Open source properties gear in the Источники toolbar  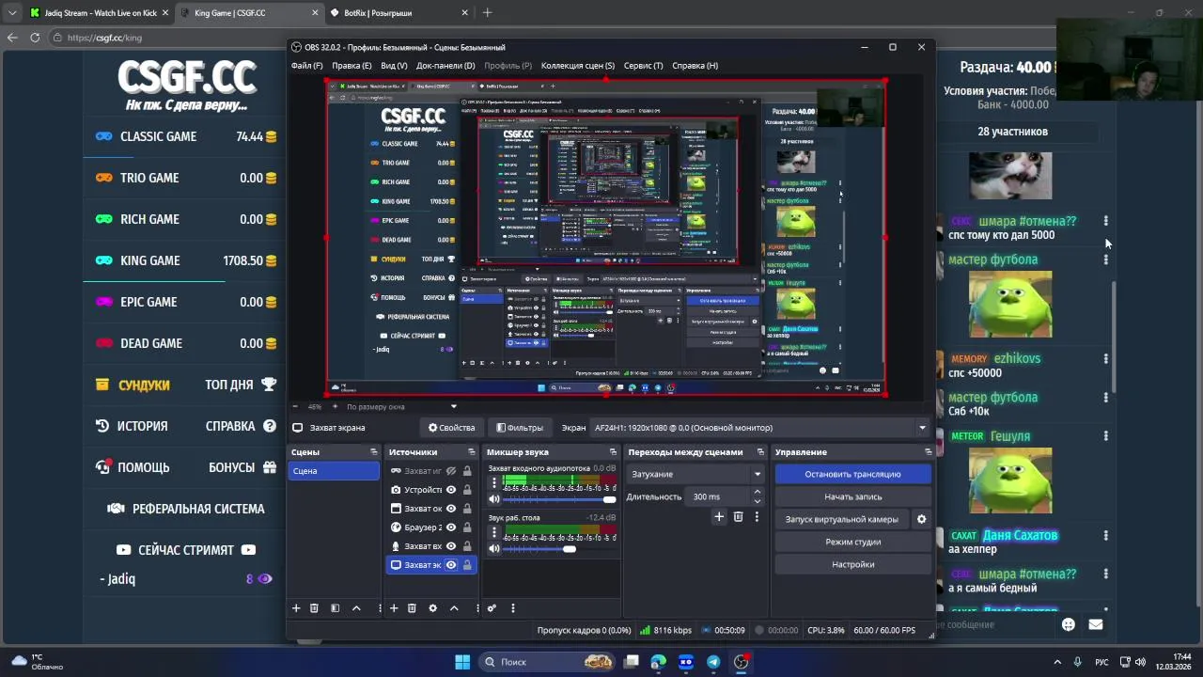click(432, 608)
